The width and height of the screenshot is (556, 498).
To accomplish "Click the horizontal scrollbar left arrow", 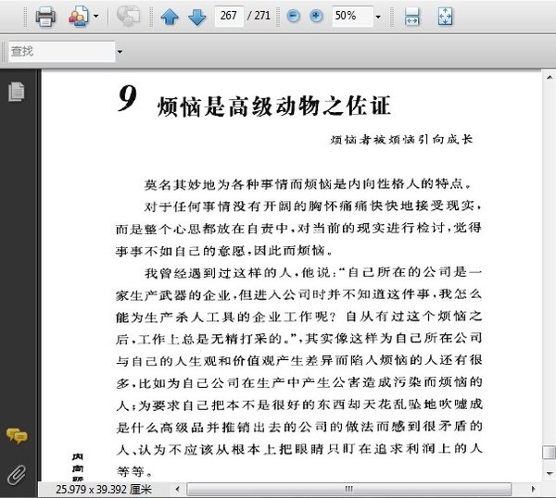I will tap(178, 489).
